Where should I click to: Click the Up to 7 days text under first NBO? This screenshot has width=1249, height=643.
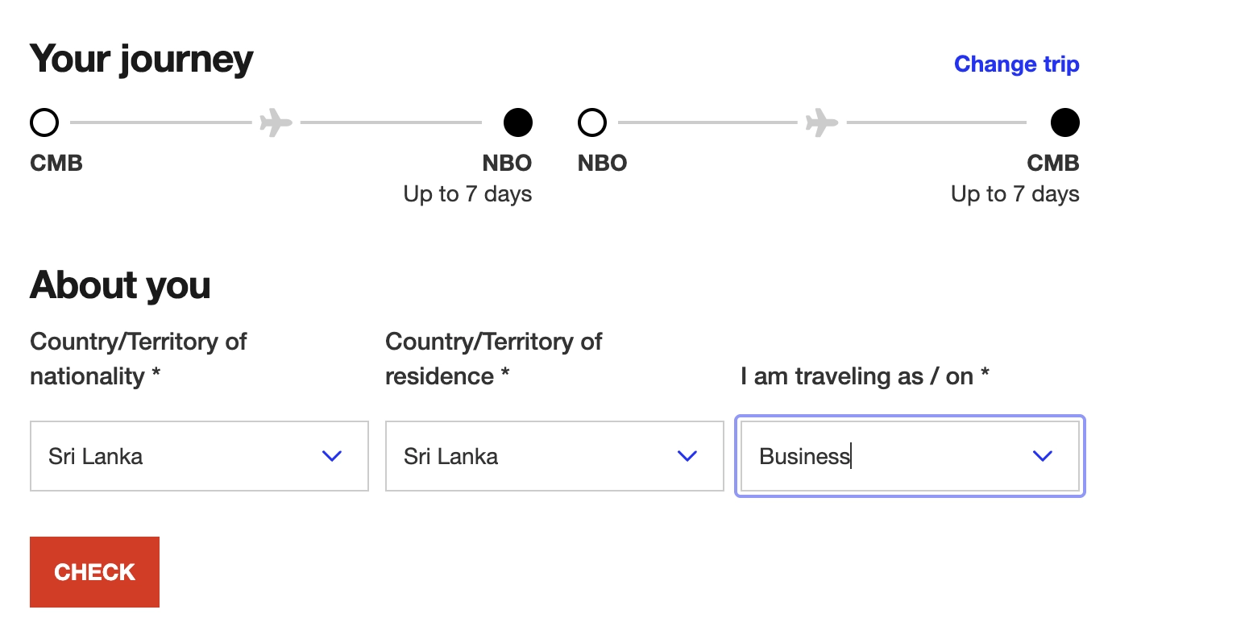coord(467,194)
